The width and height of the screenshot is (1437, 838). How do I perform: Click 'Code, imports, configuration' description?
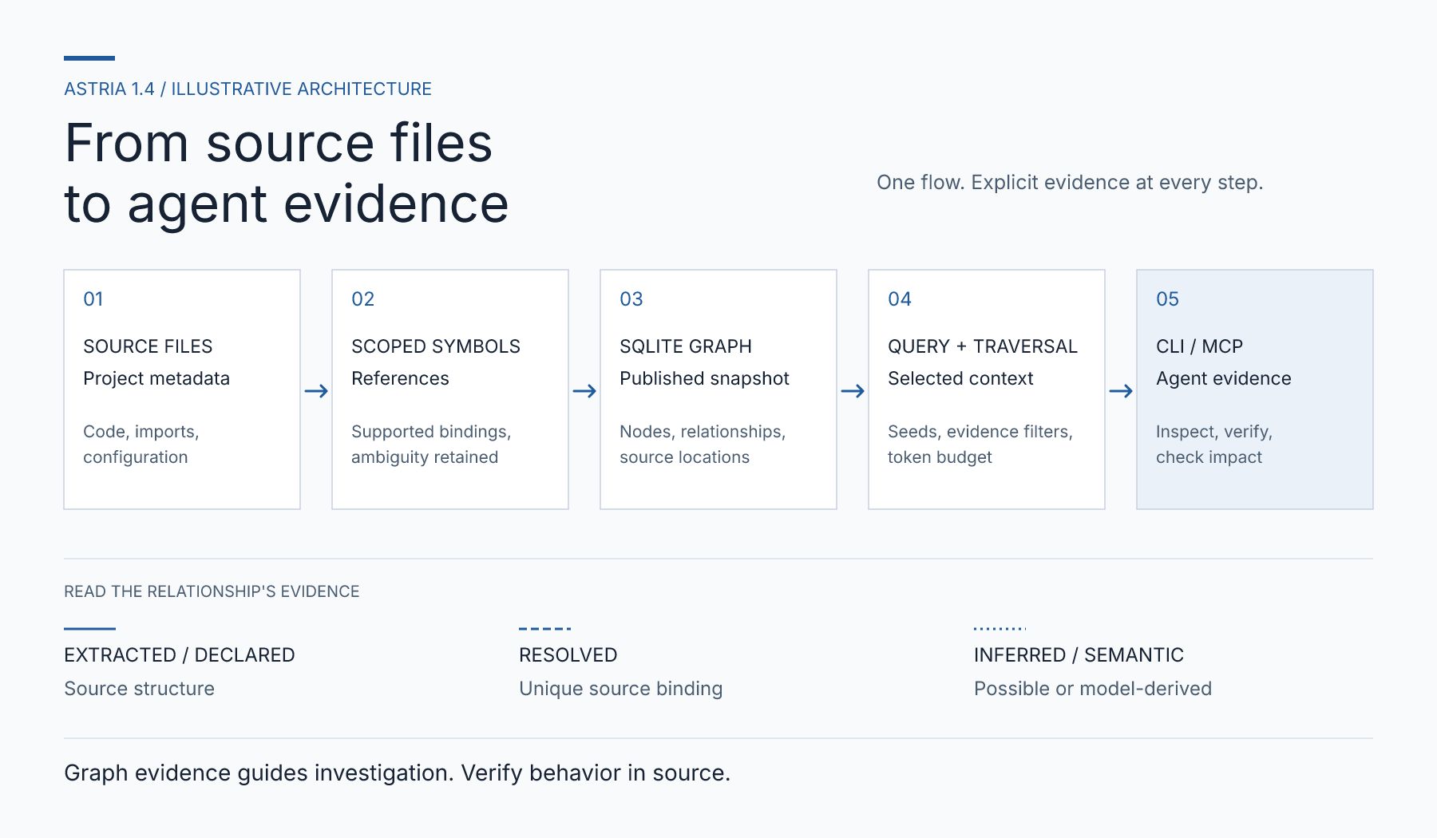[x=141, y=444]
